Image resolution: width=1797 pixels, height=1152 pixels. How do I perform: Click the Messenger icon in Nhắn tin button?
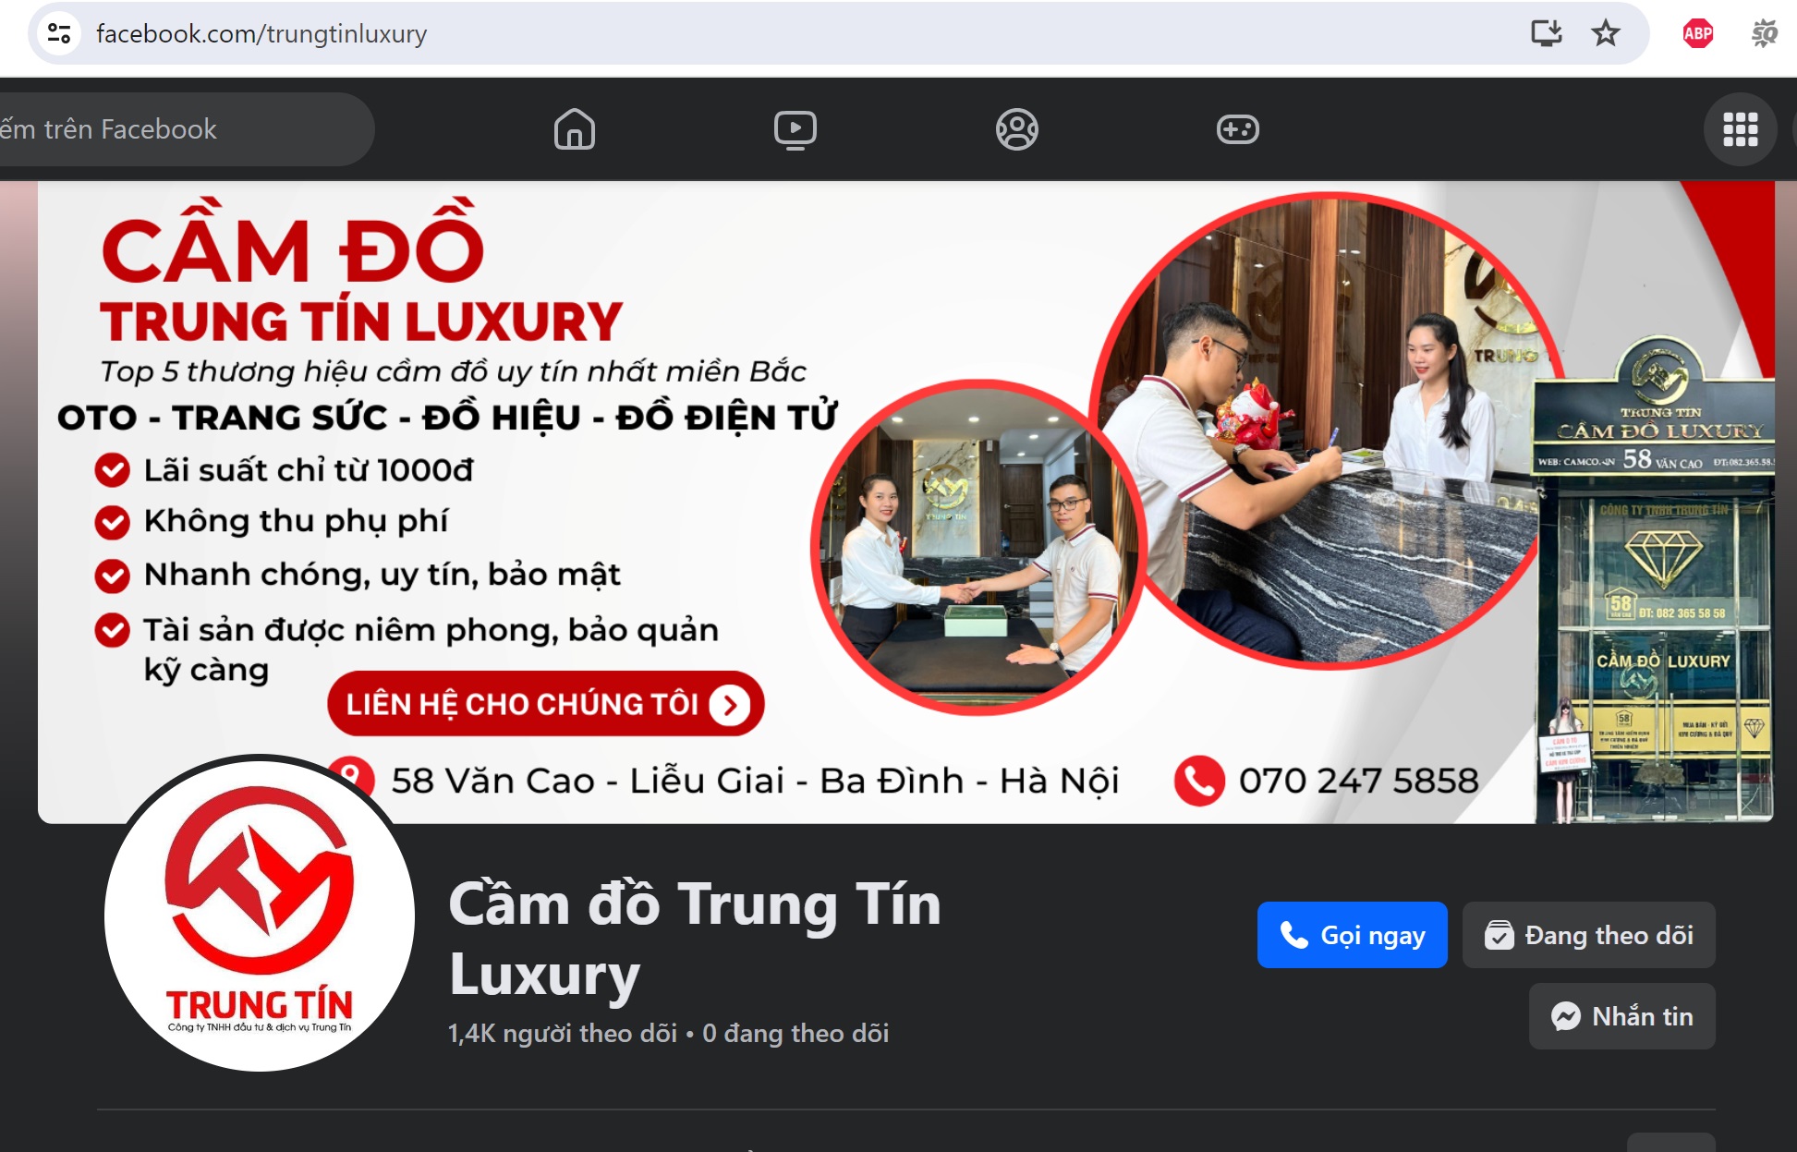pyautogui.click(x=1565, y=1016)
